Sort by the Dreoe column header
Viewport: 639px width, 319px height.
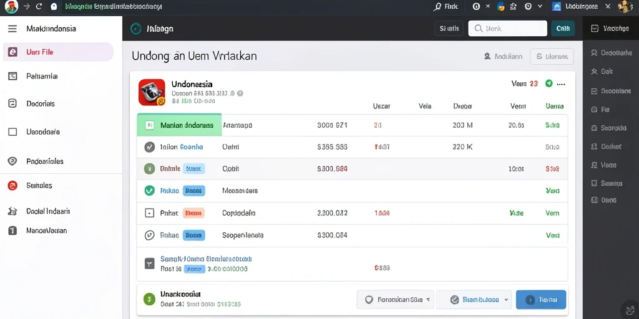[x=462, y=106]
